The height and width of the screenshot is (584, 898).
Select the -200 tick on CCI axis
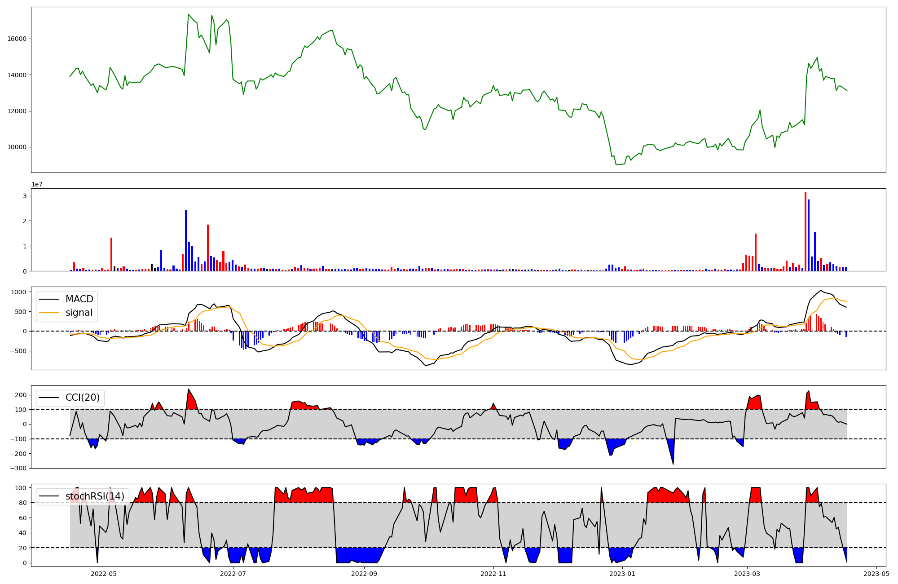click(18, 454)
